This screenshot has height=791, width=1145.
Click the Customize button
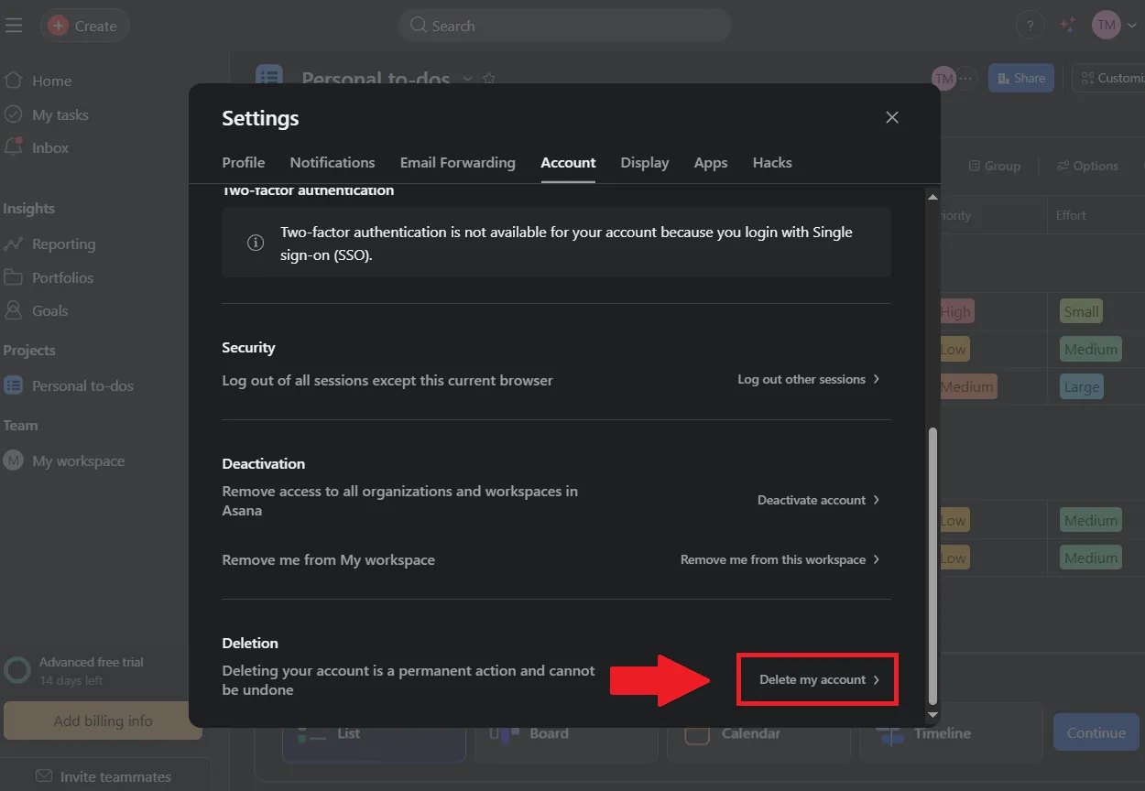(x=1108, y=78)
